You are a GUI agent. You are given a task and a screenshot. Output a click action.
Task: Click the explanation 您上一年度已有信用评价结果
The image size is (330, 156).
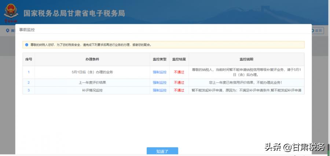[246, 83]
